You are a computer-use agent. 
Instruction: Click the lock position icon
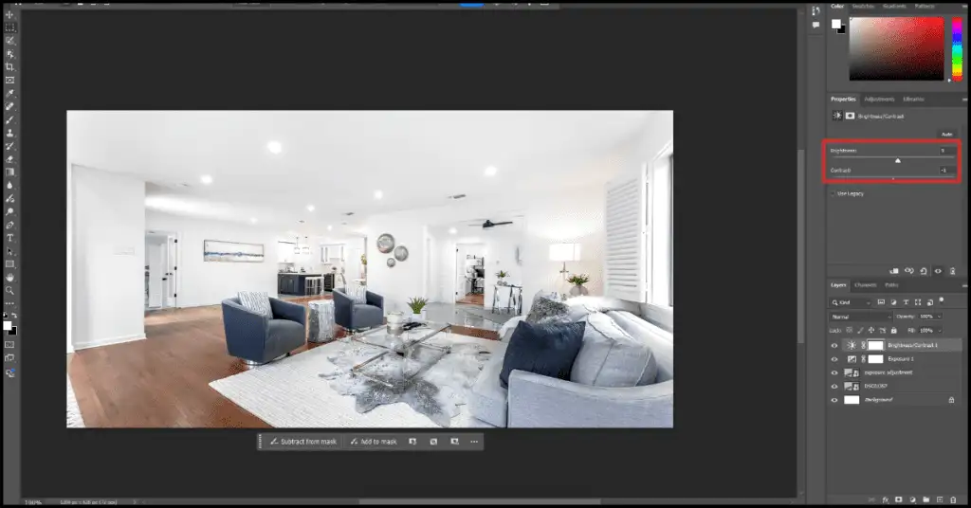tap(871, 331)
